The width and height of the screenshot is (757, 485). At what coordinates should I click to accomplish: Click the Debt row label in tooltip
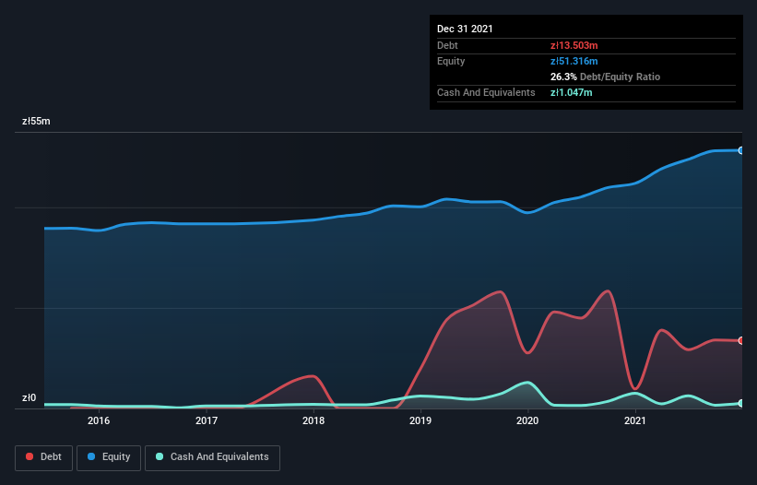coord(447,45)
